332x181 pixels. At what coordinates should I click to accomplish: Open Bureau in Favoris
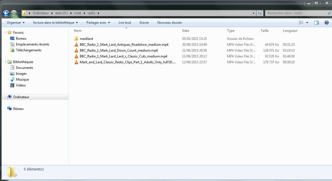[x=21, y=38]
